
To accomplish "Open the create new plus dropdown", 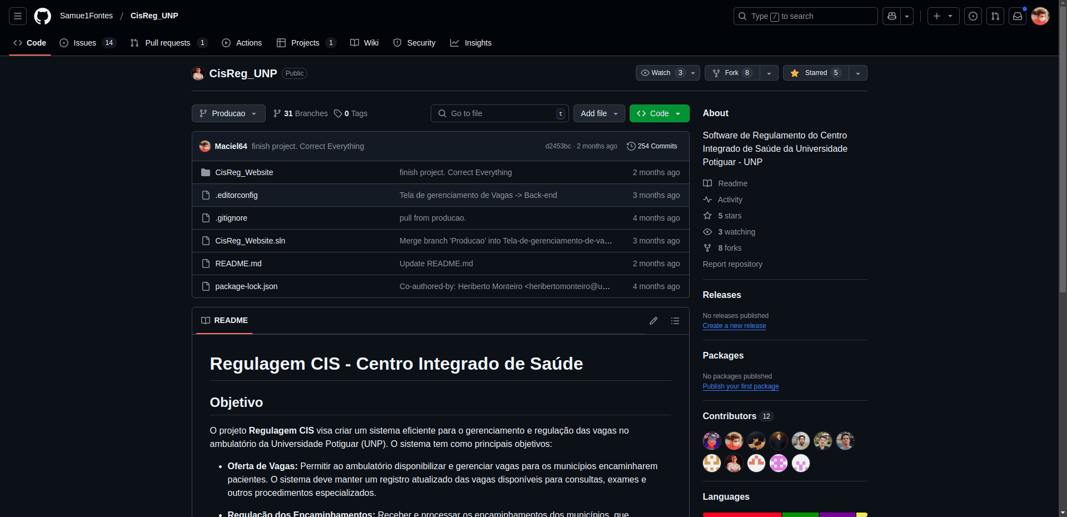I will [x=943, y=16].
